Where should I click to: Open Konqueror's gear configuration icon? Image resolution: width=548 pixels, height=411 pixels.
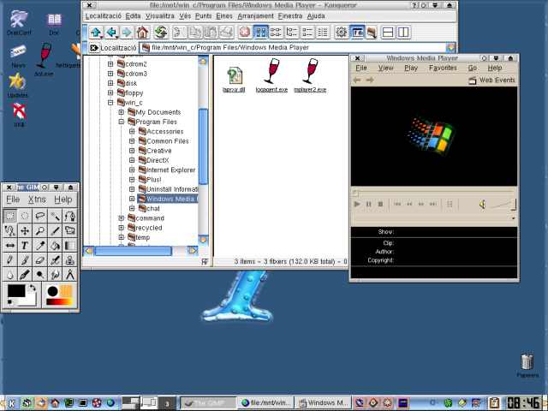[x=341, y=33]
